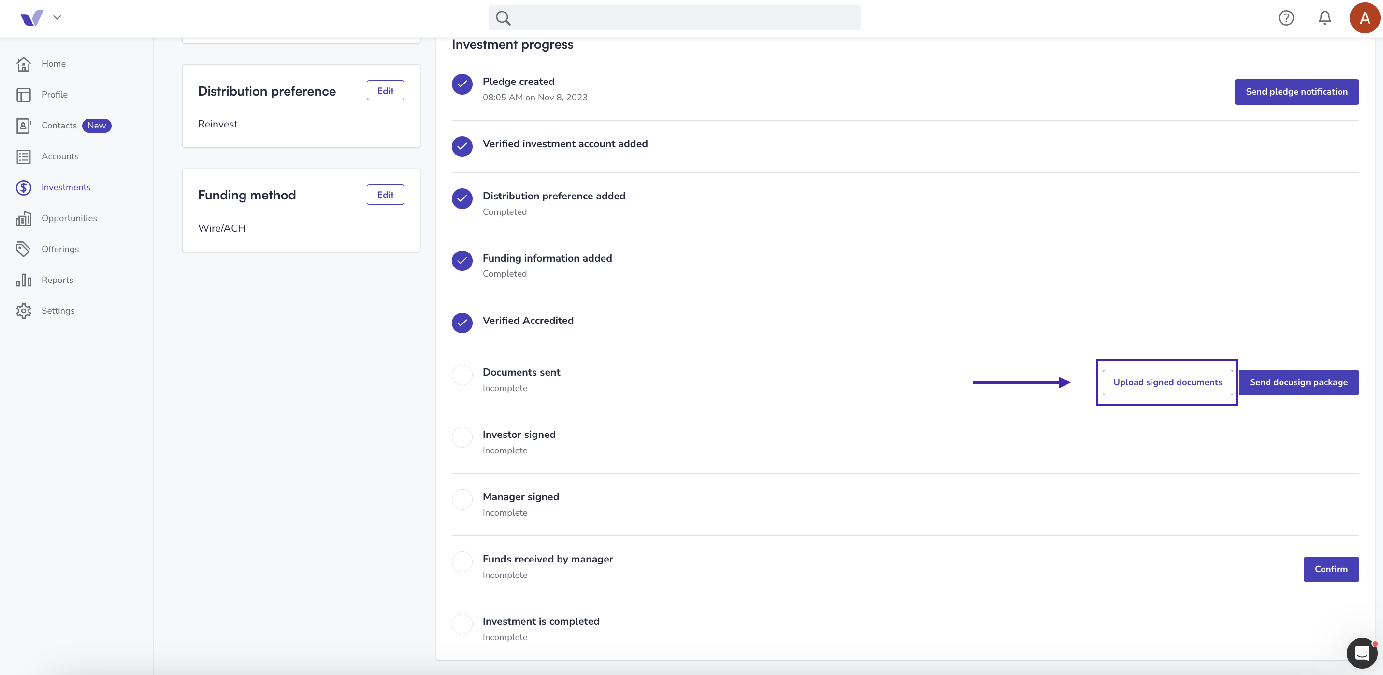Click the Reports bar chart icon

click(24, 280)
